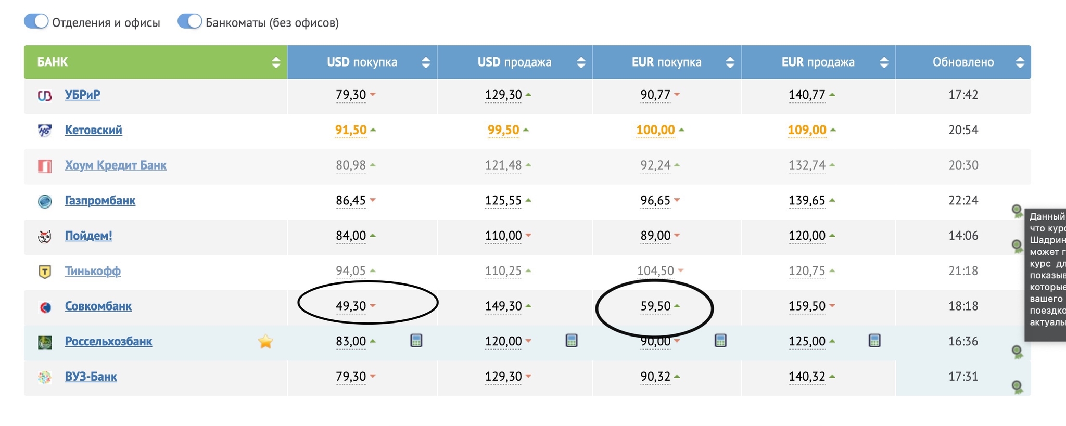Sort by USD покупка column
This screenshot has height=426, width=1066.
[x=362, y=62]
